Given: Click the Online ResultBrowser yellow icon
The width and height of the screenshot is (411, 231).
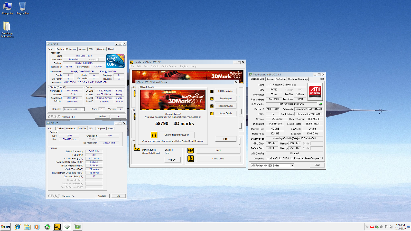Looking at the screenshot, I should pos(154,135).
